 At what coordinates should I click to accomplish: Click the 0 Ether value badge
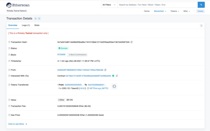tap(61, 100)
